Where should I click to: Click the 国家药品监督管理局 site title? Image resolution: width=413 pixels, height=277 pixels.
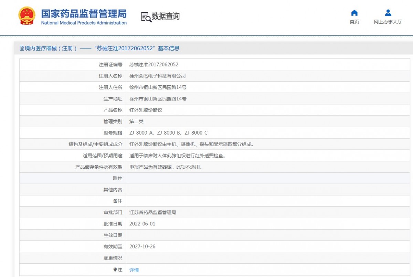pyautogui.click(x=84, y=13)
